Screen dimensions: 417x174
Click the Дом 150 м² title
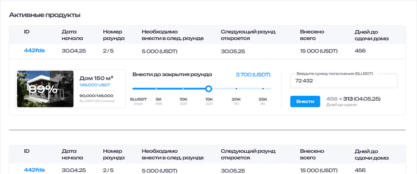(96, 78)
